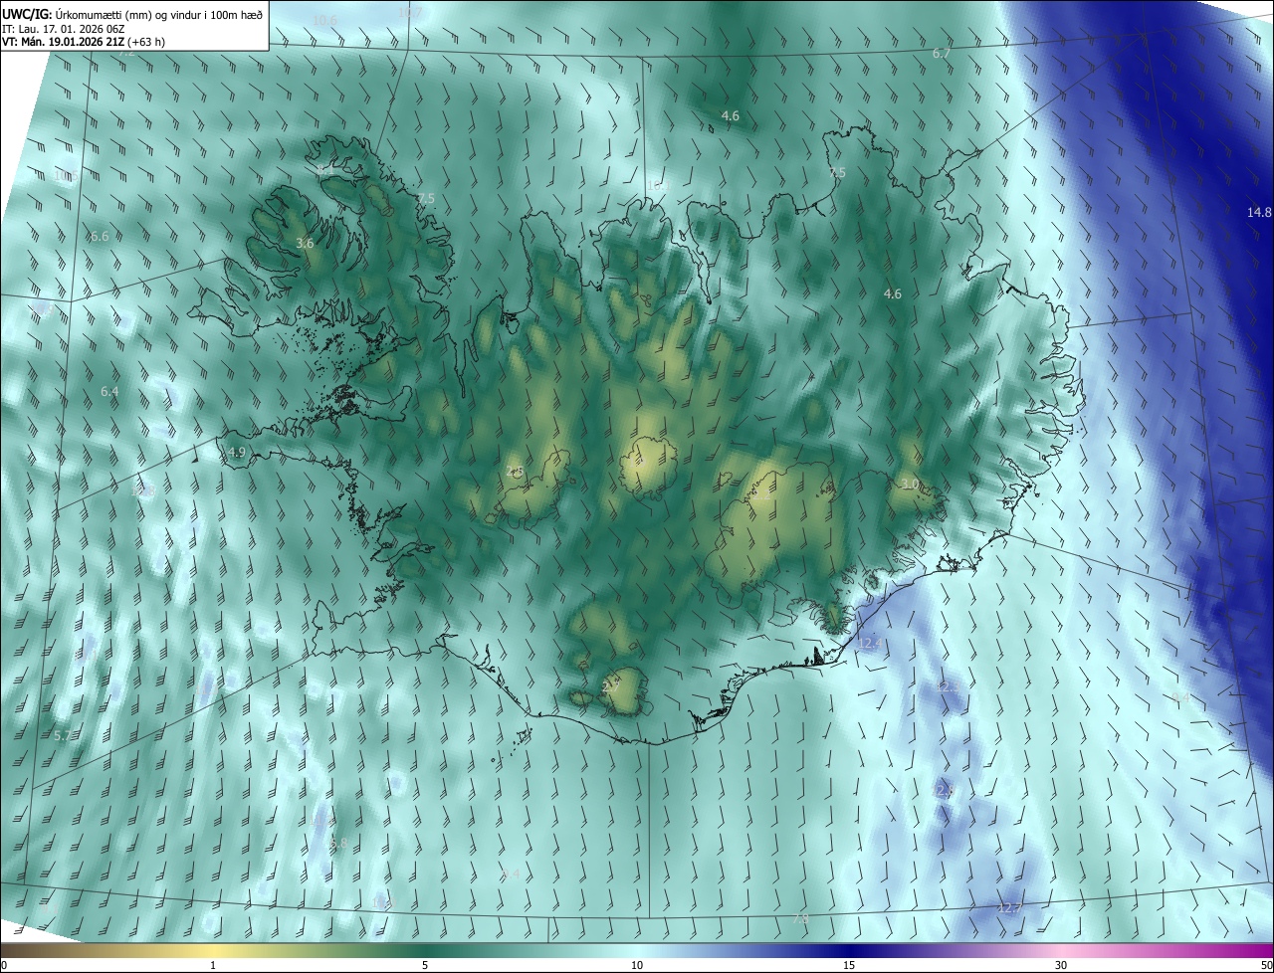Click the map value '6.4'
The height and width of the screenshot is (973, 1274).
pyautogui.click(x=109, y=392)
